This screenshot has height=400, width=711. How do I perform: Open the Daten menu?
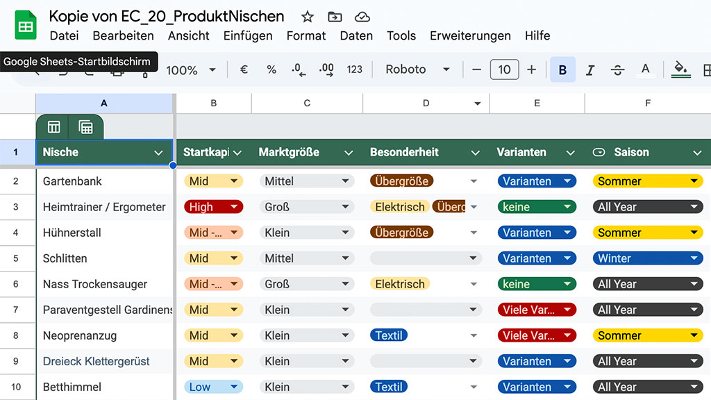[x=356, y=36]
